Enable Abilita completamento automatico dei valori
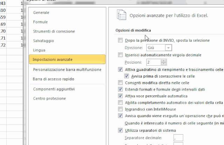 coord(120,102)
